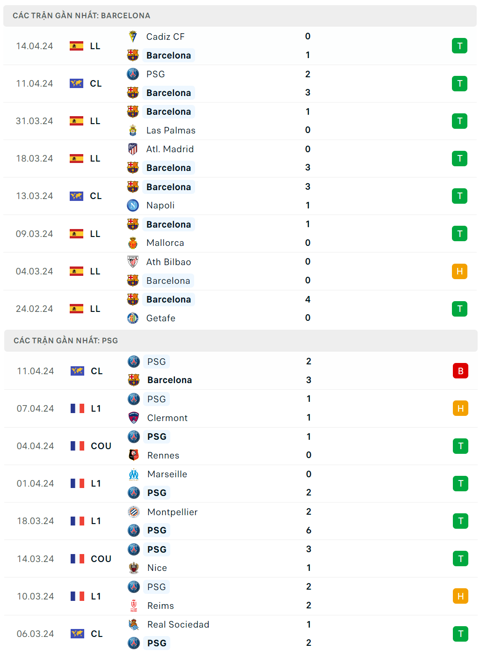The width and height of the screenshot is (480, 651).
Task: Click the Getafe club crest
Action: coord(133,318)
